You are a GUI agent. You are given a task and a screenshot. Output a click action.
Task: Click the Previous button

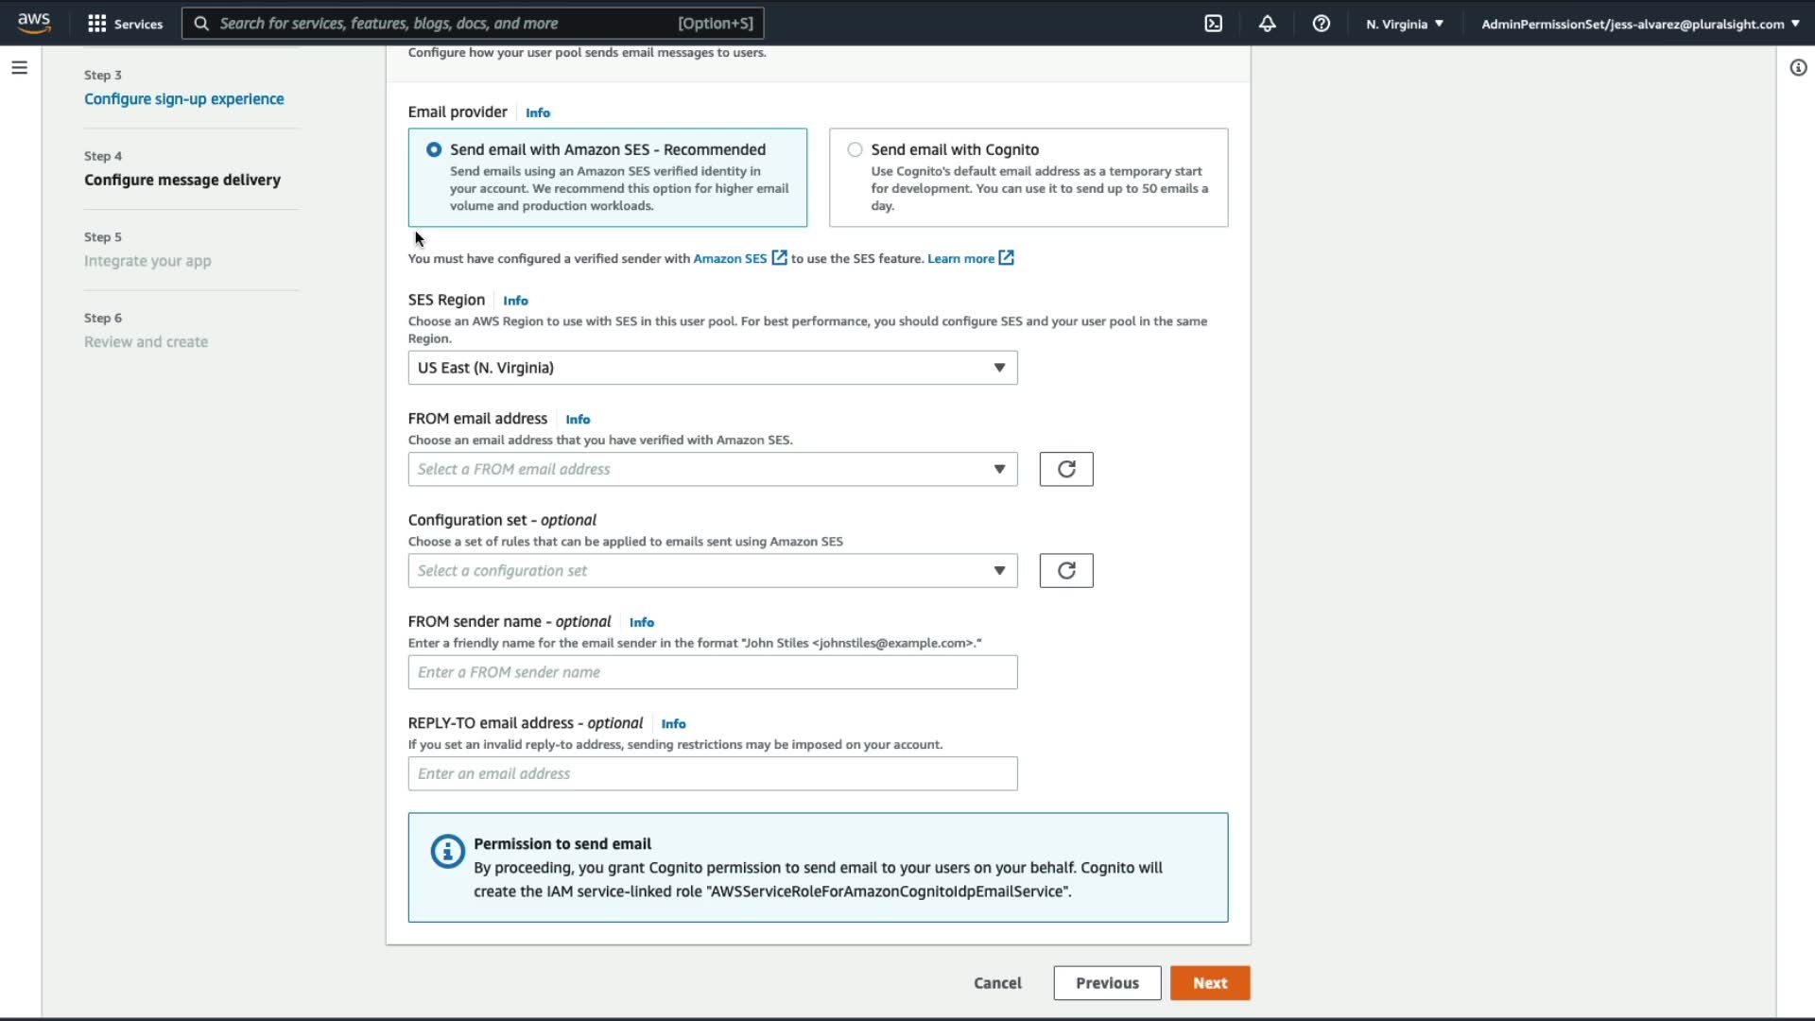click(1106, 983)
